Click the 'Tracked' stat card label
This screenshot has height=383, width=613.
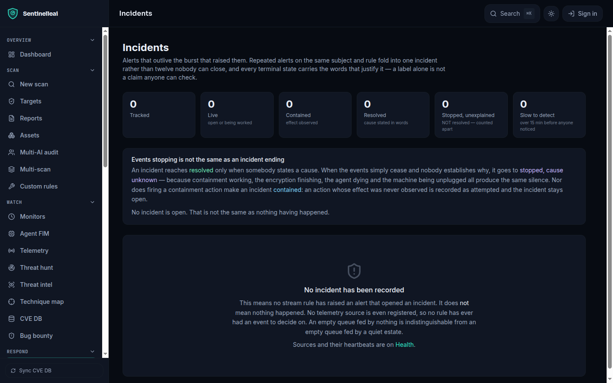tap(140, 115)
